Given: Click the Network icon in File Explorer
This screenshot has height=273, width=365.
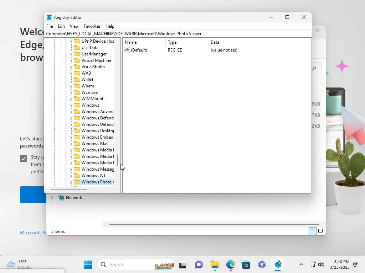Looking at the screenshot, I should click(x=61, y=198).
